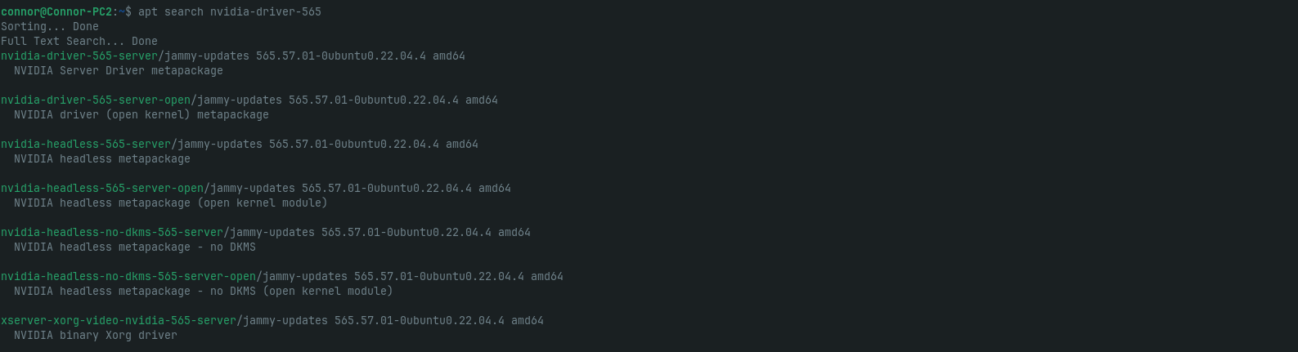Click the connor@Connor-PC2 prompt text
Viewport: 1298px width, 352px height.
[56, 12]
